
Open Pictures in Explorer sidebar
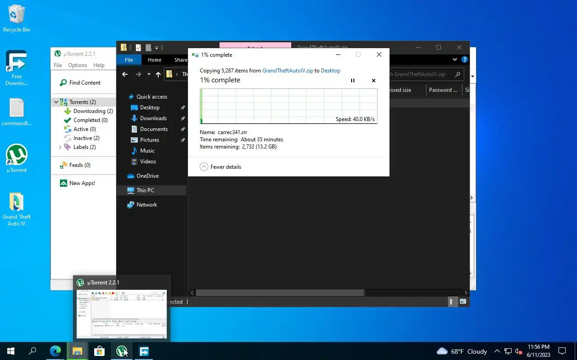coord(149,140)
